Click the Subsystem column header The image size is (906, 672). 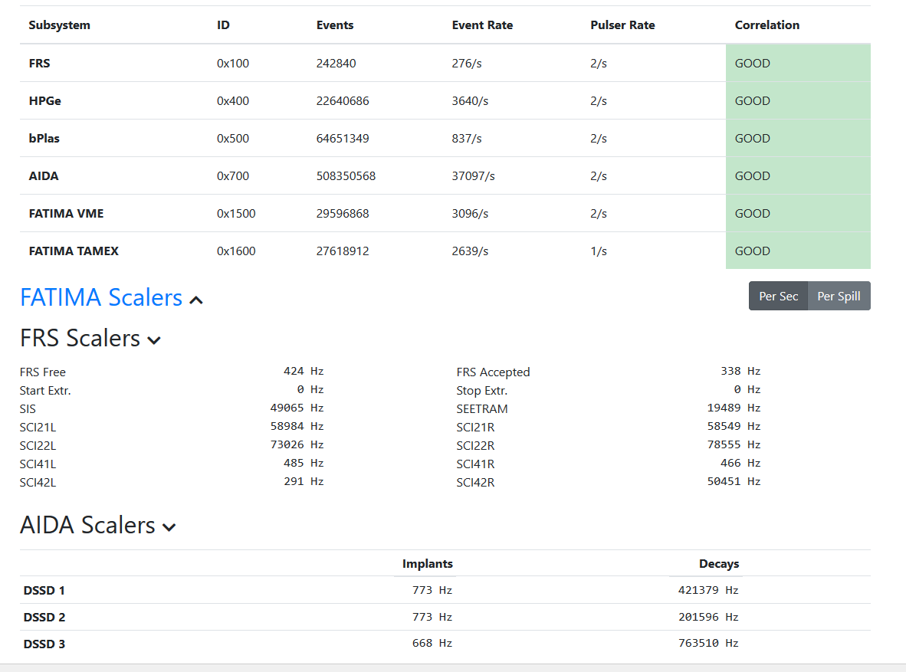(60, 25)
